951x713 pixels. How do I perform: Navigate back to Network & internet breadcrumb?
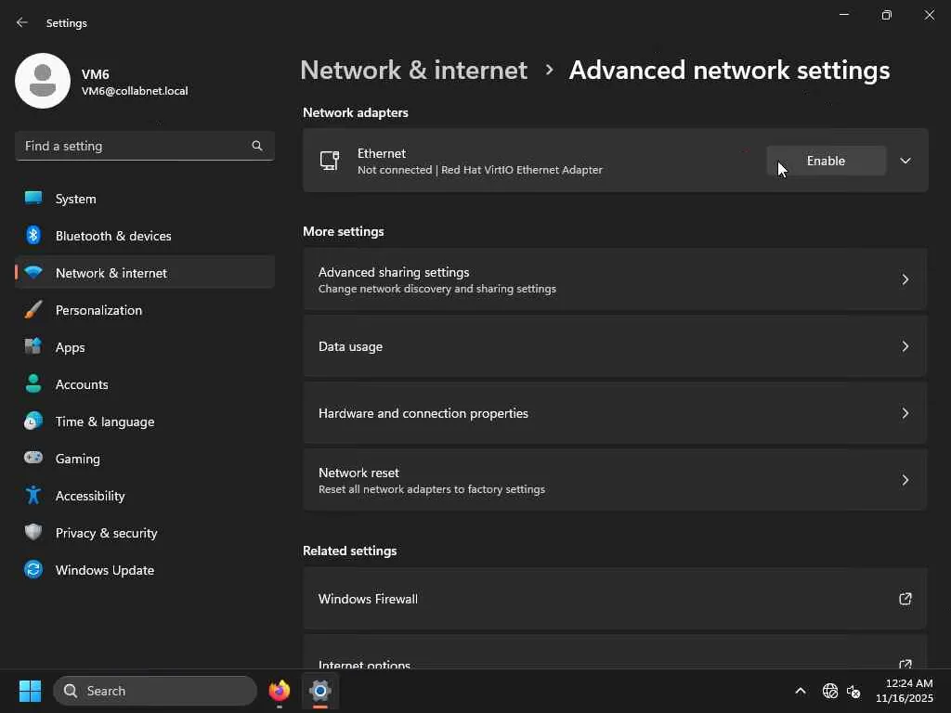click(x=413, y=70)
